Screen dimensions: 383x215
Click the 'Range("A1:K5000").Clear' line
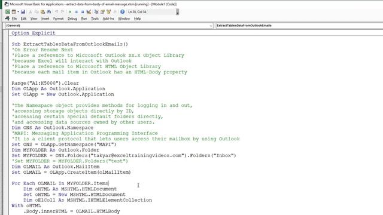coord(45,83)
